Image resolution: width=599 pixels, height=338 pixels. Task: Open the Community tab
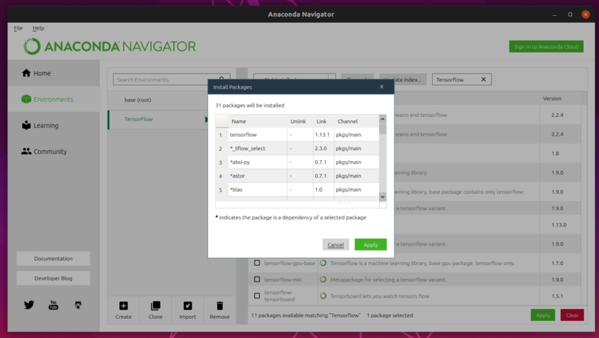[53, 151]
